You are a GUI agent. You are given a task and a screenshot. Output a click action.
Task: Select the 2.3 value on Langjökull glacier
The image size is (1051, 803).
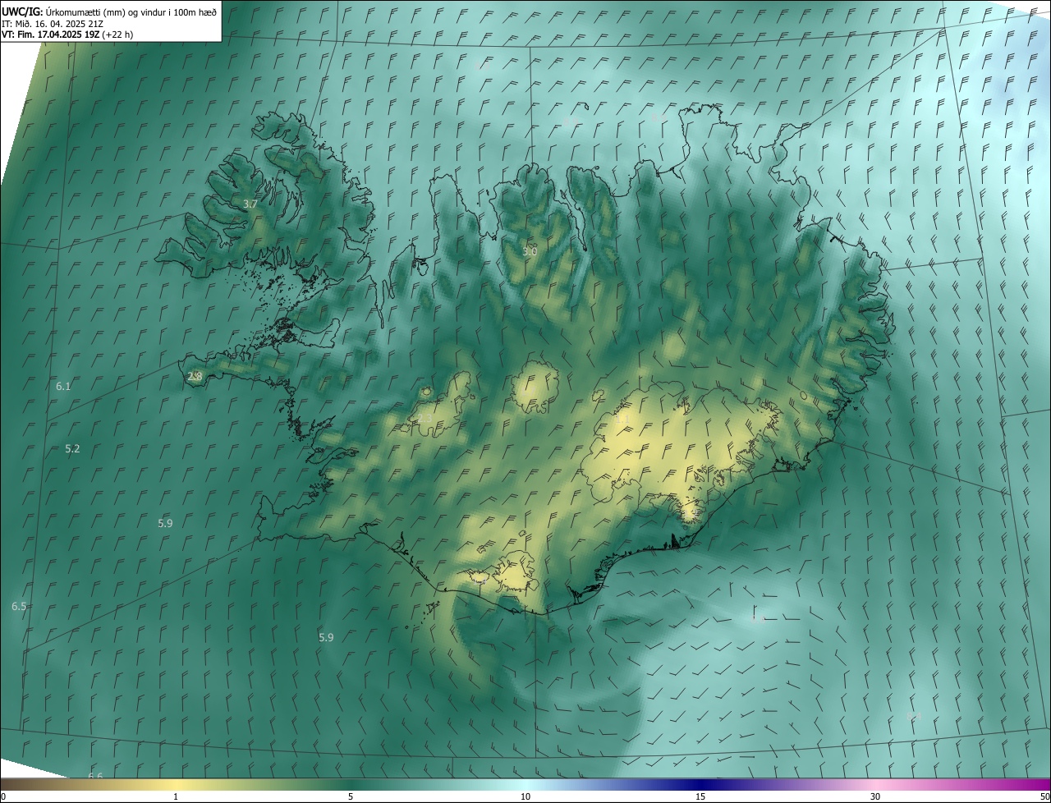[425, 418]
